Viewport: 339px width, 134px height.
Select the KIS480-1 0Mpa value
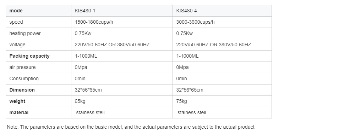tap(81, 67)
